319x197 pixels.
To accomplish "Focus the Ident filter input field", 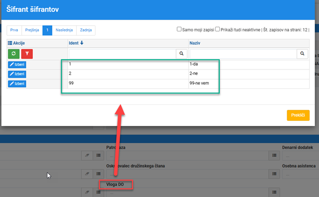I will click(123, 54).
